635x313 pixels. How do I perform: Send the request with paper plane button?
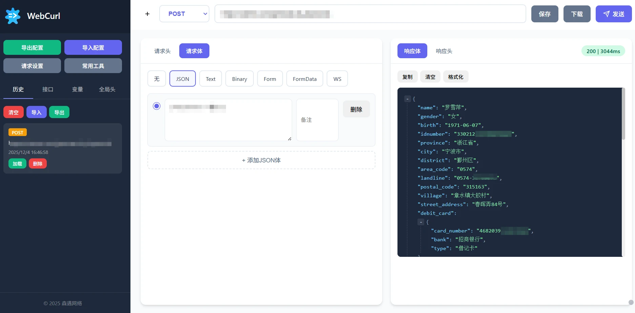pos(614,14)
